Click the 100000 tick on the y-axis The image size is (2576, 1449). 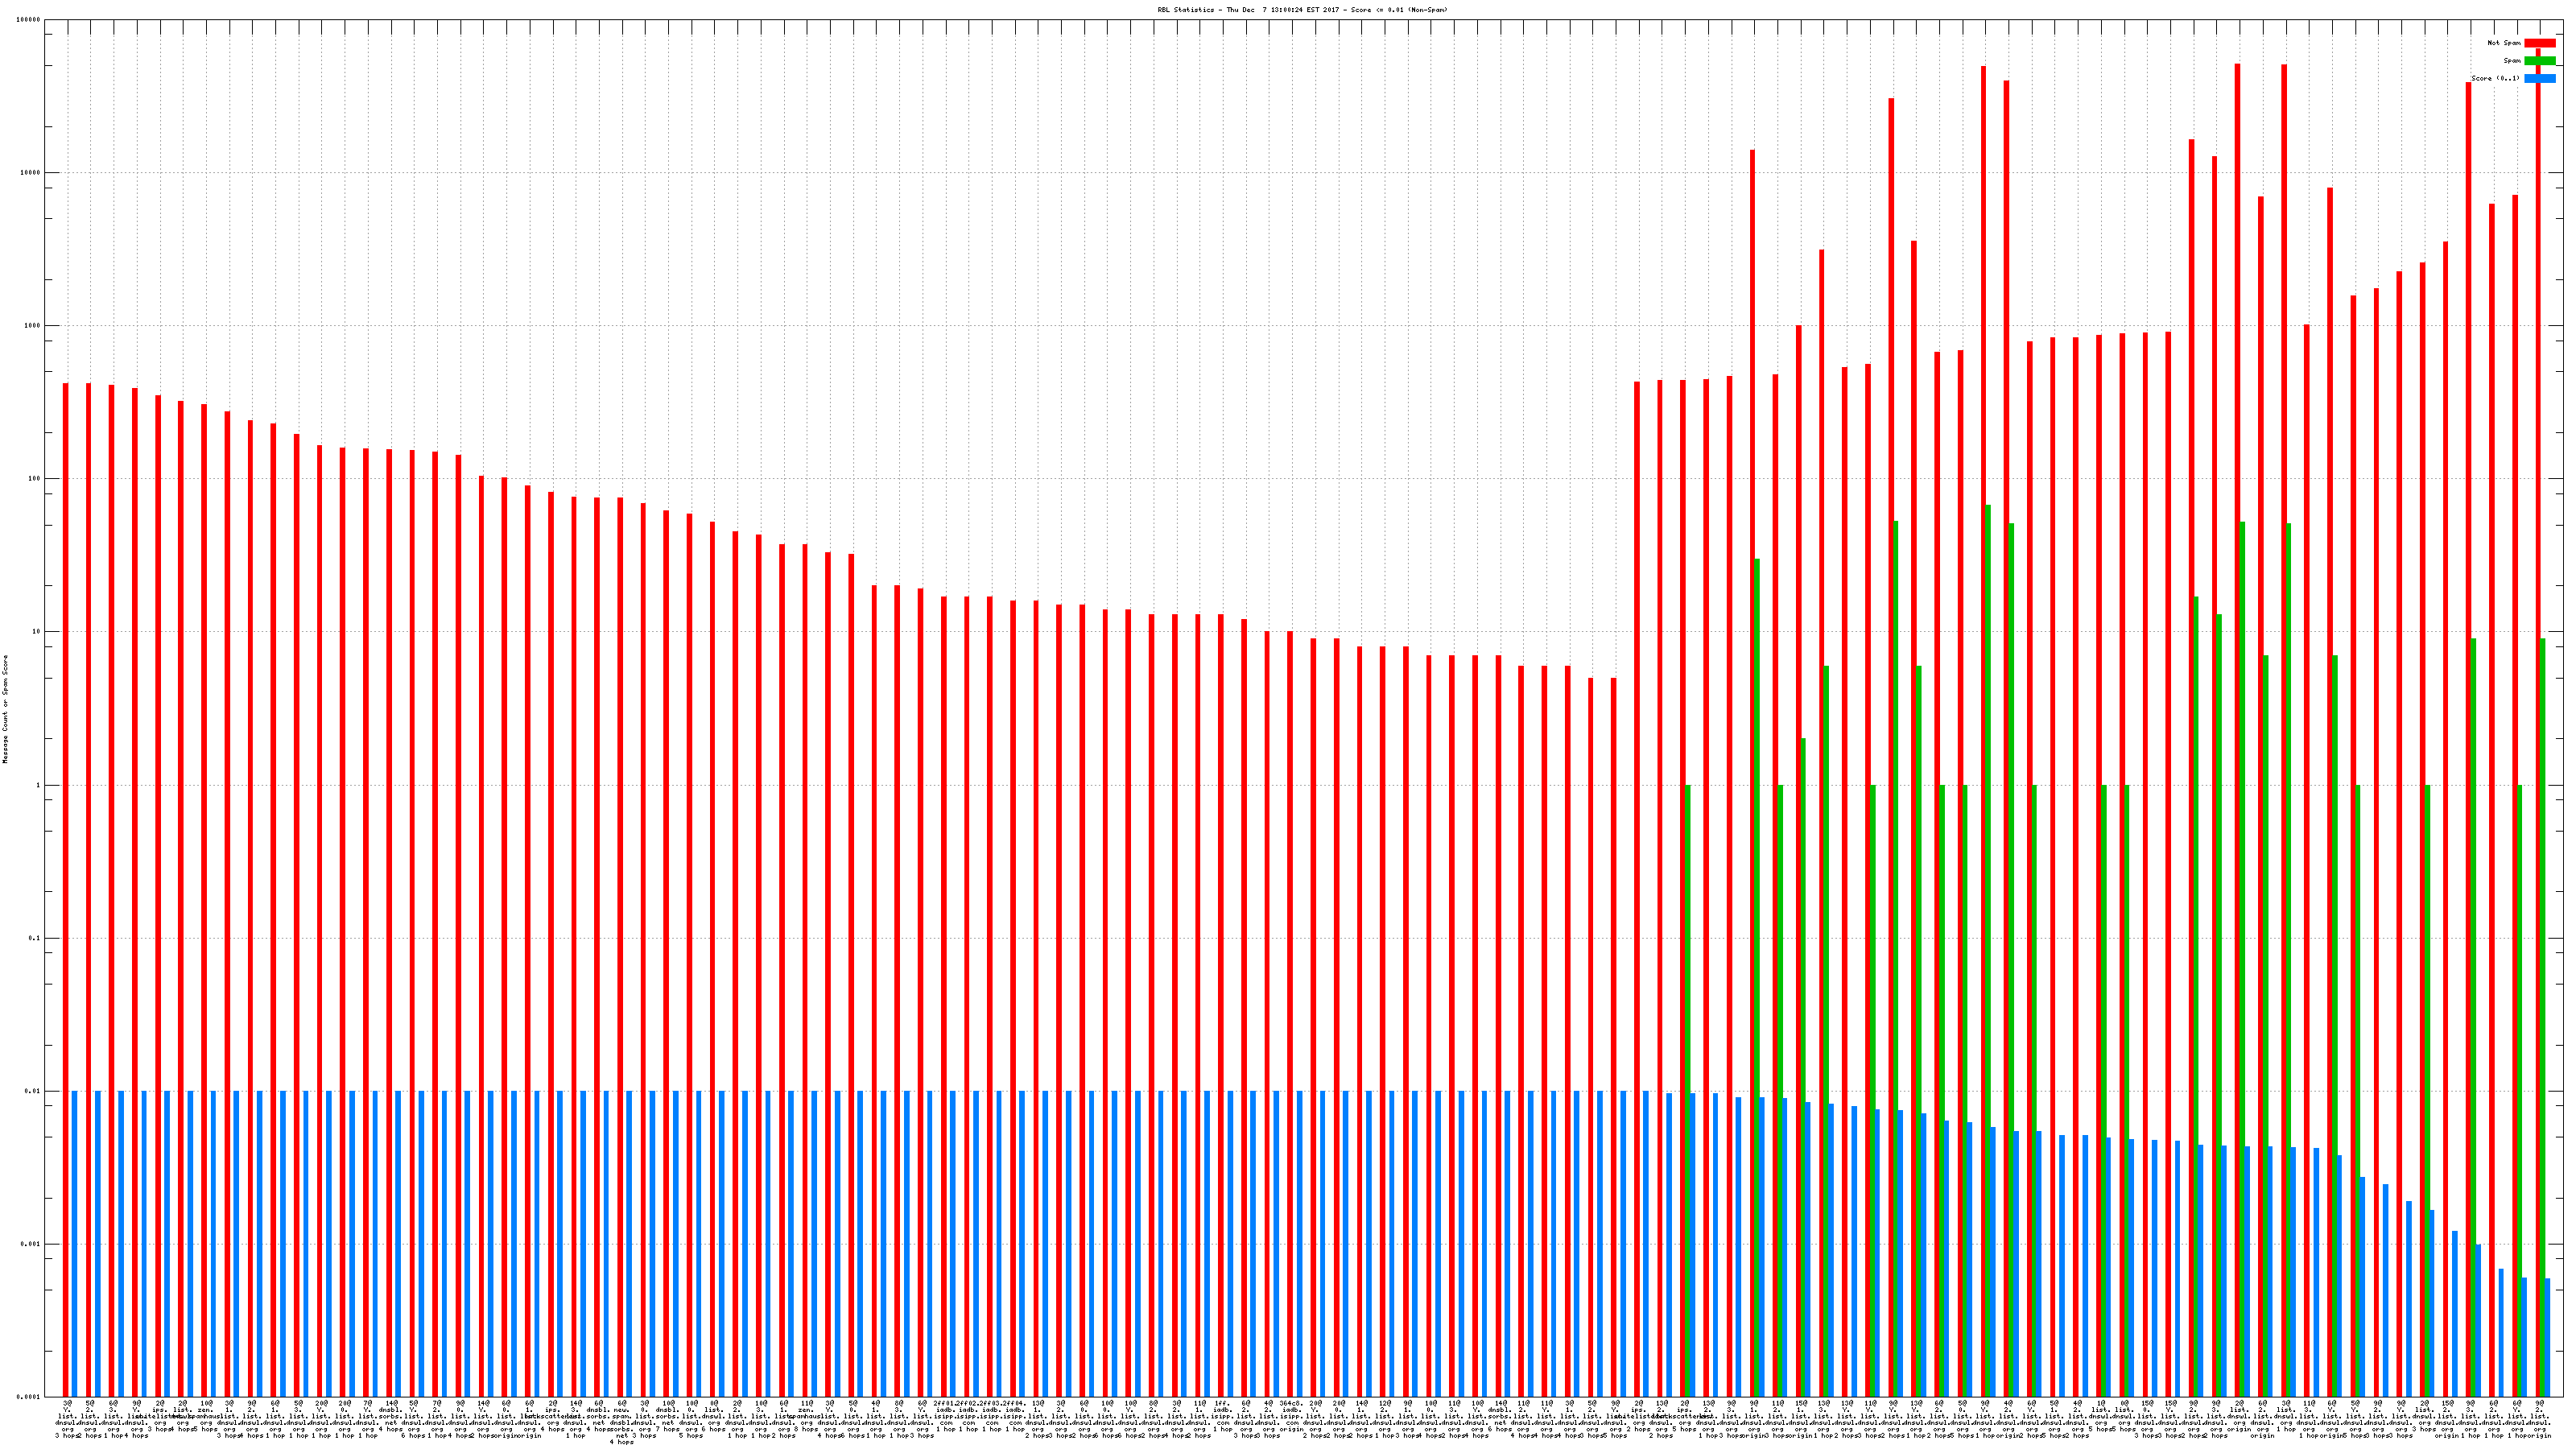click(x=29, y=20)
